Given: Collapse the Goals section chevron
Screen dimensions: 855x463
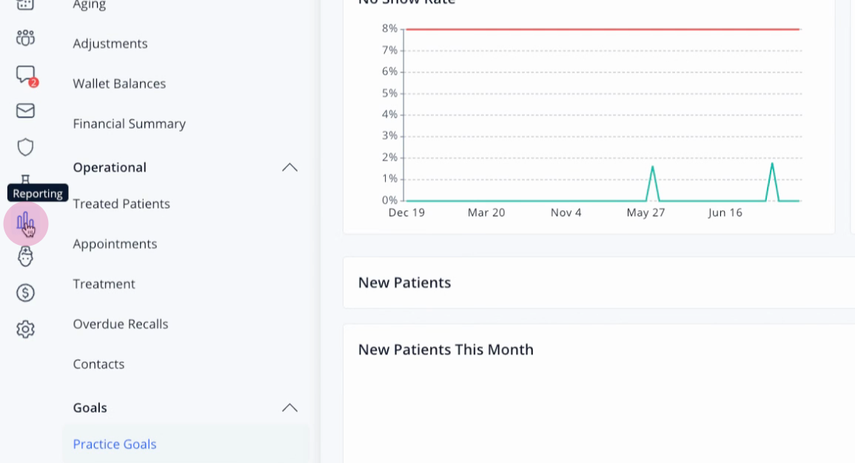Looking at the screenshot, I should click(289, 408).
